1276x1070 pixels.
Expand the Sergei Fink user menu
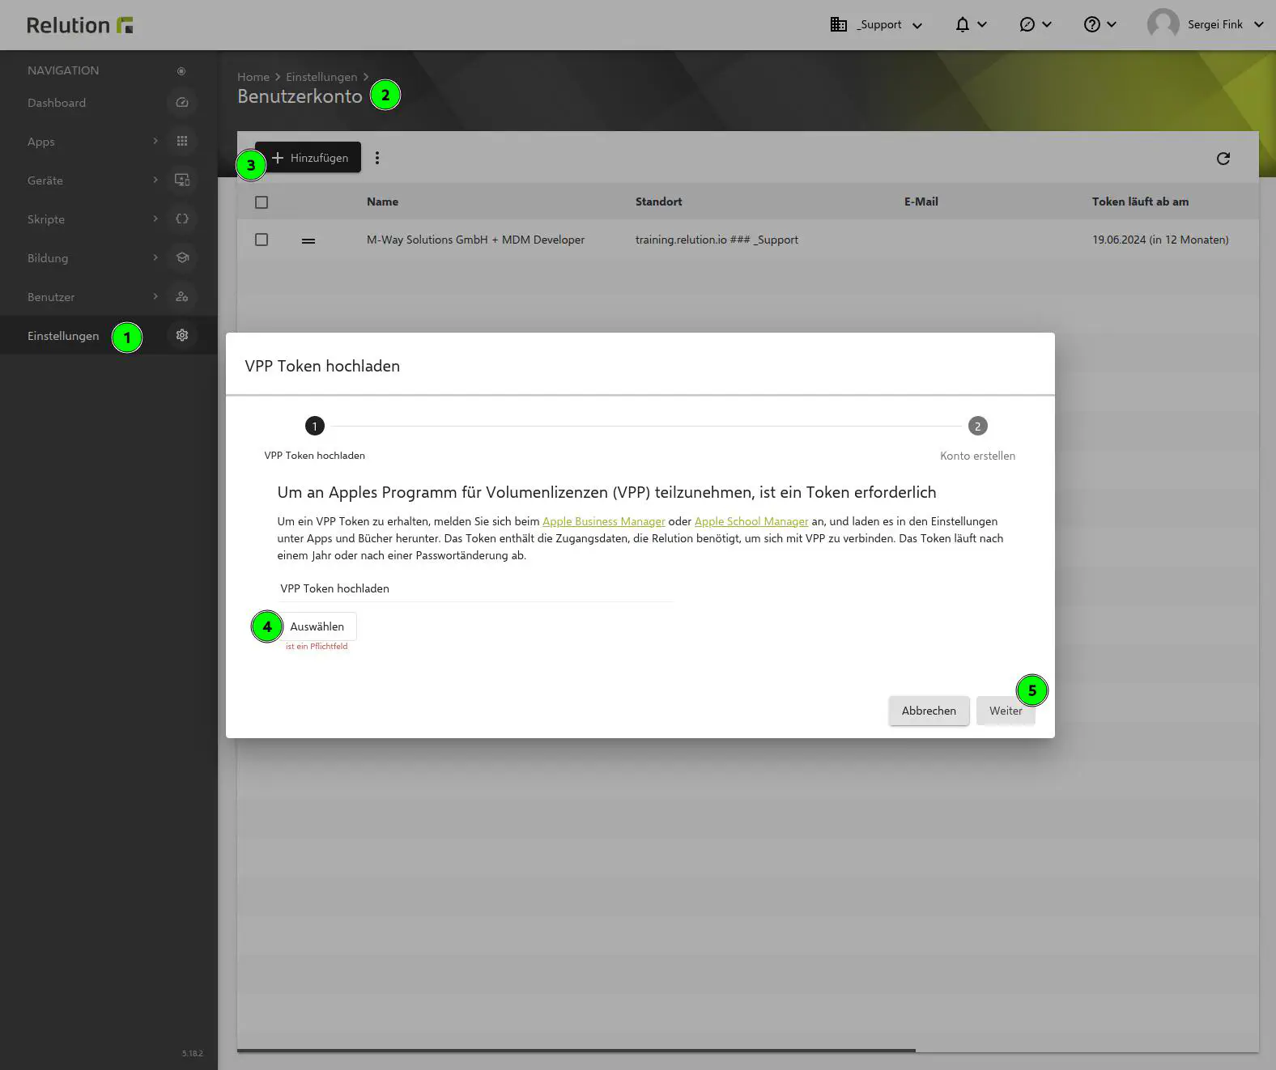click(x=1206, y=25)
